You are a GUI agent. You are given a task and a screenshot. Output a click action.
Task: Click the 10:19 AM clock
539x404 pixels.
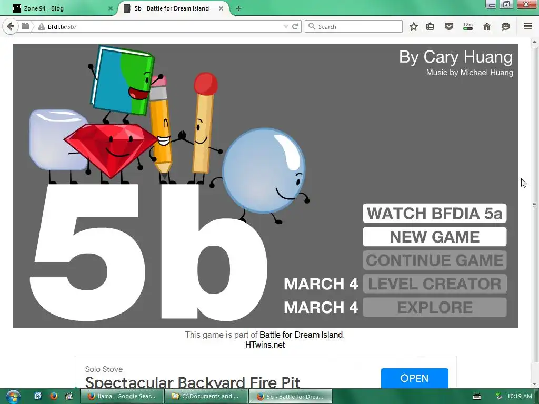(520, 396)
